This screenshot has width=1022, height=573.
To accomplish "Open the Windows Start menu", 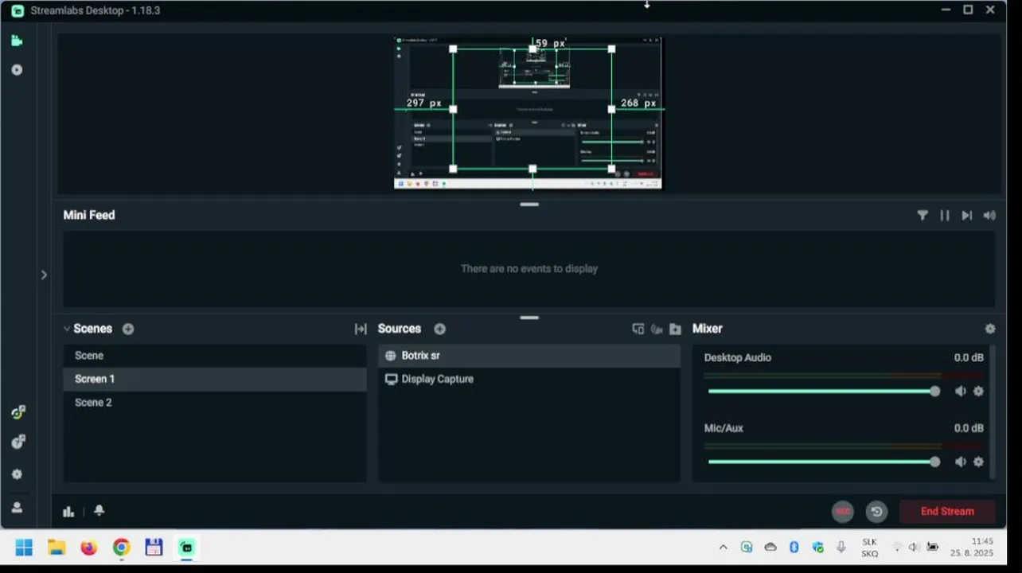I will (x=24, y=548).
